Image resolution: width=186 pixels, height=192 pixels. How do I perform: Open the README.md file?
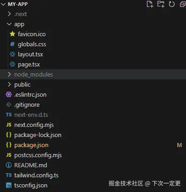31,165
